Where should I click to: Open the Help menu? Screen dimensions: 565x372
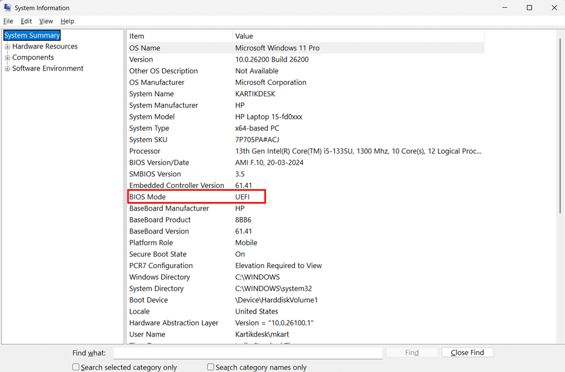[67, 21]
